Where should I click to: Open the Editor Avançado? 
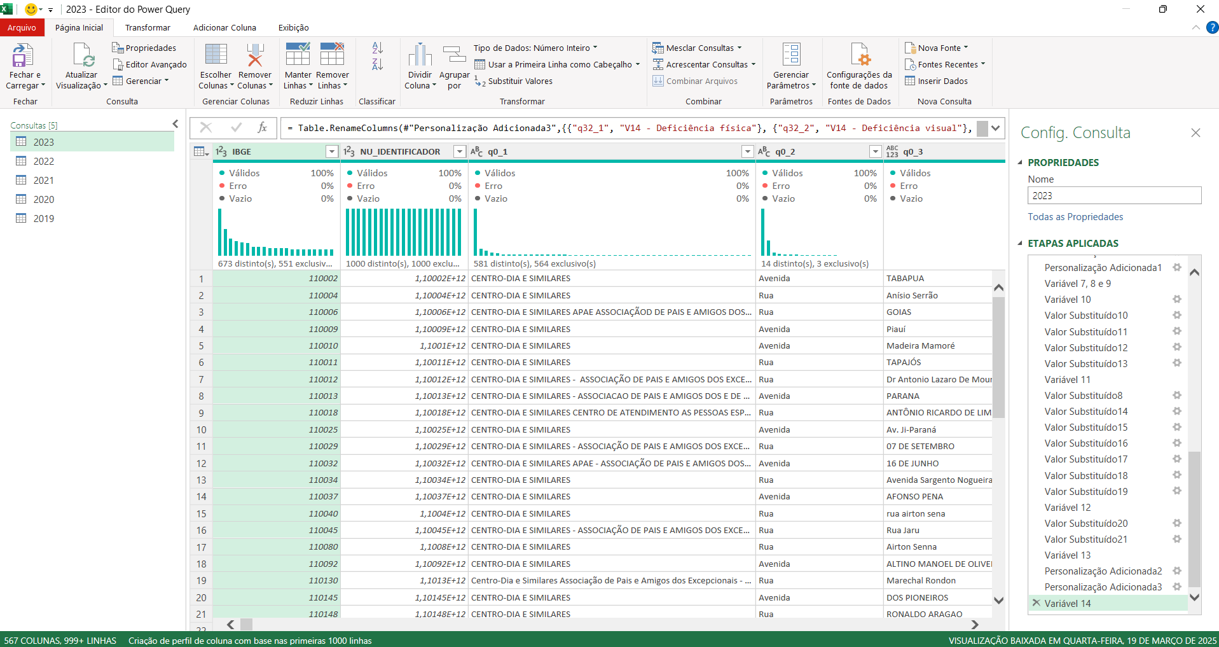click(149, 64)
